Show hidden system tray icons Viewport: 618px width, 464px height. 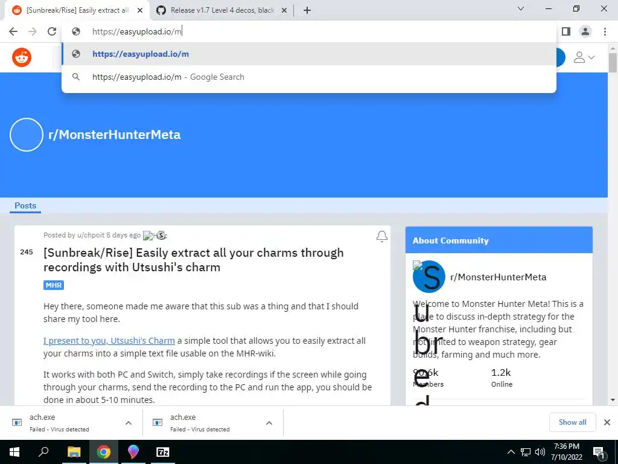pos(511,452)
